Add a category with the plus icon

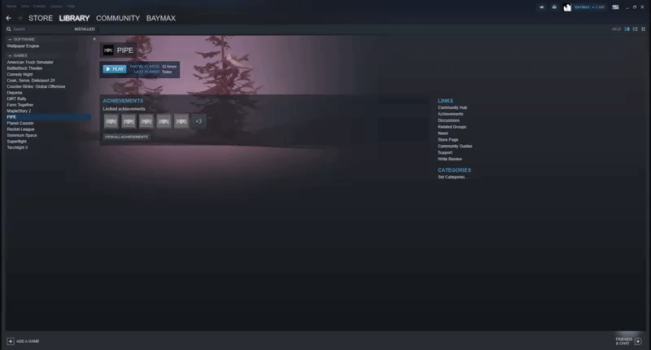point(94,39)
